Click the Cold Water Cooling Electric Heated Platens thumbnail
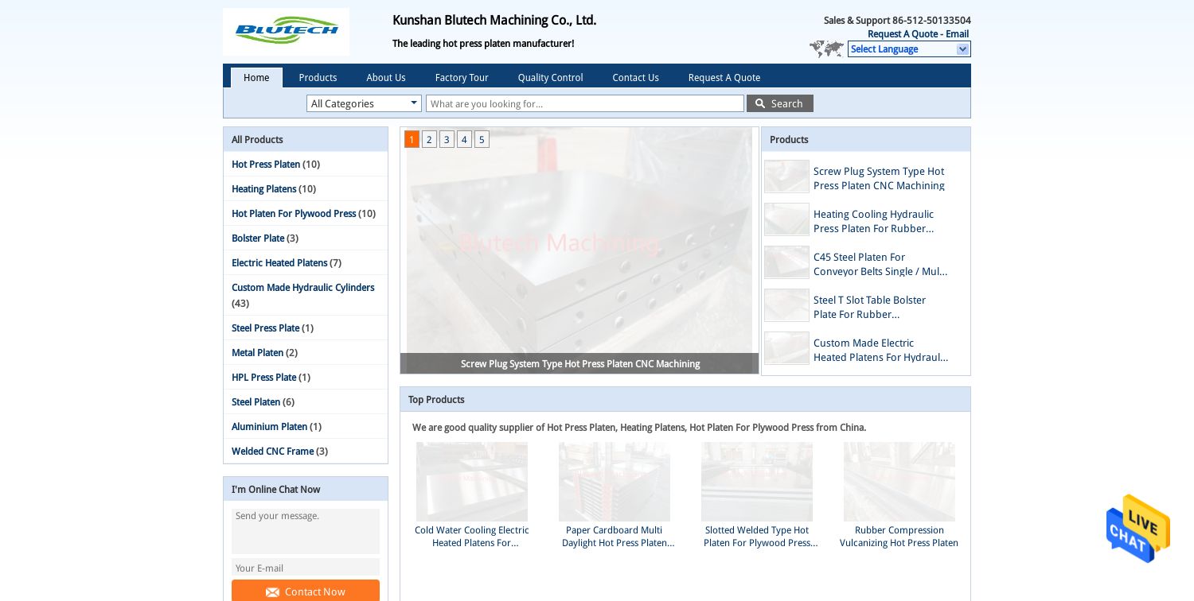This screenshot has height=601, width=1194. (471, 482)
